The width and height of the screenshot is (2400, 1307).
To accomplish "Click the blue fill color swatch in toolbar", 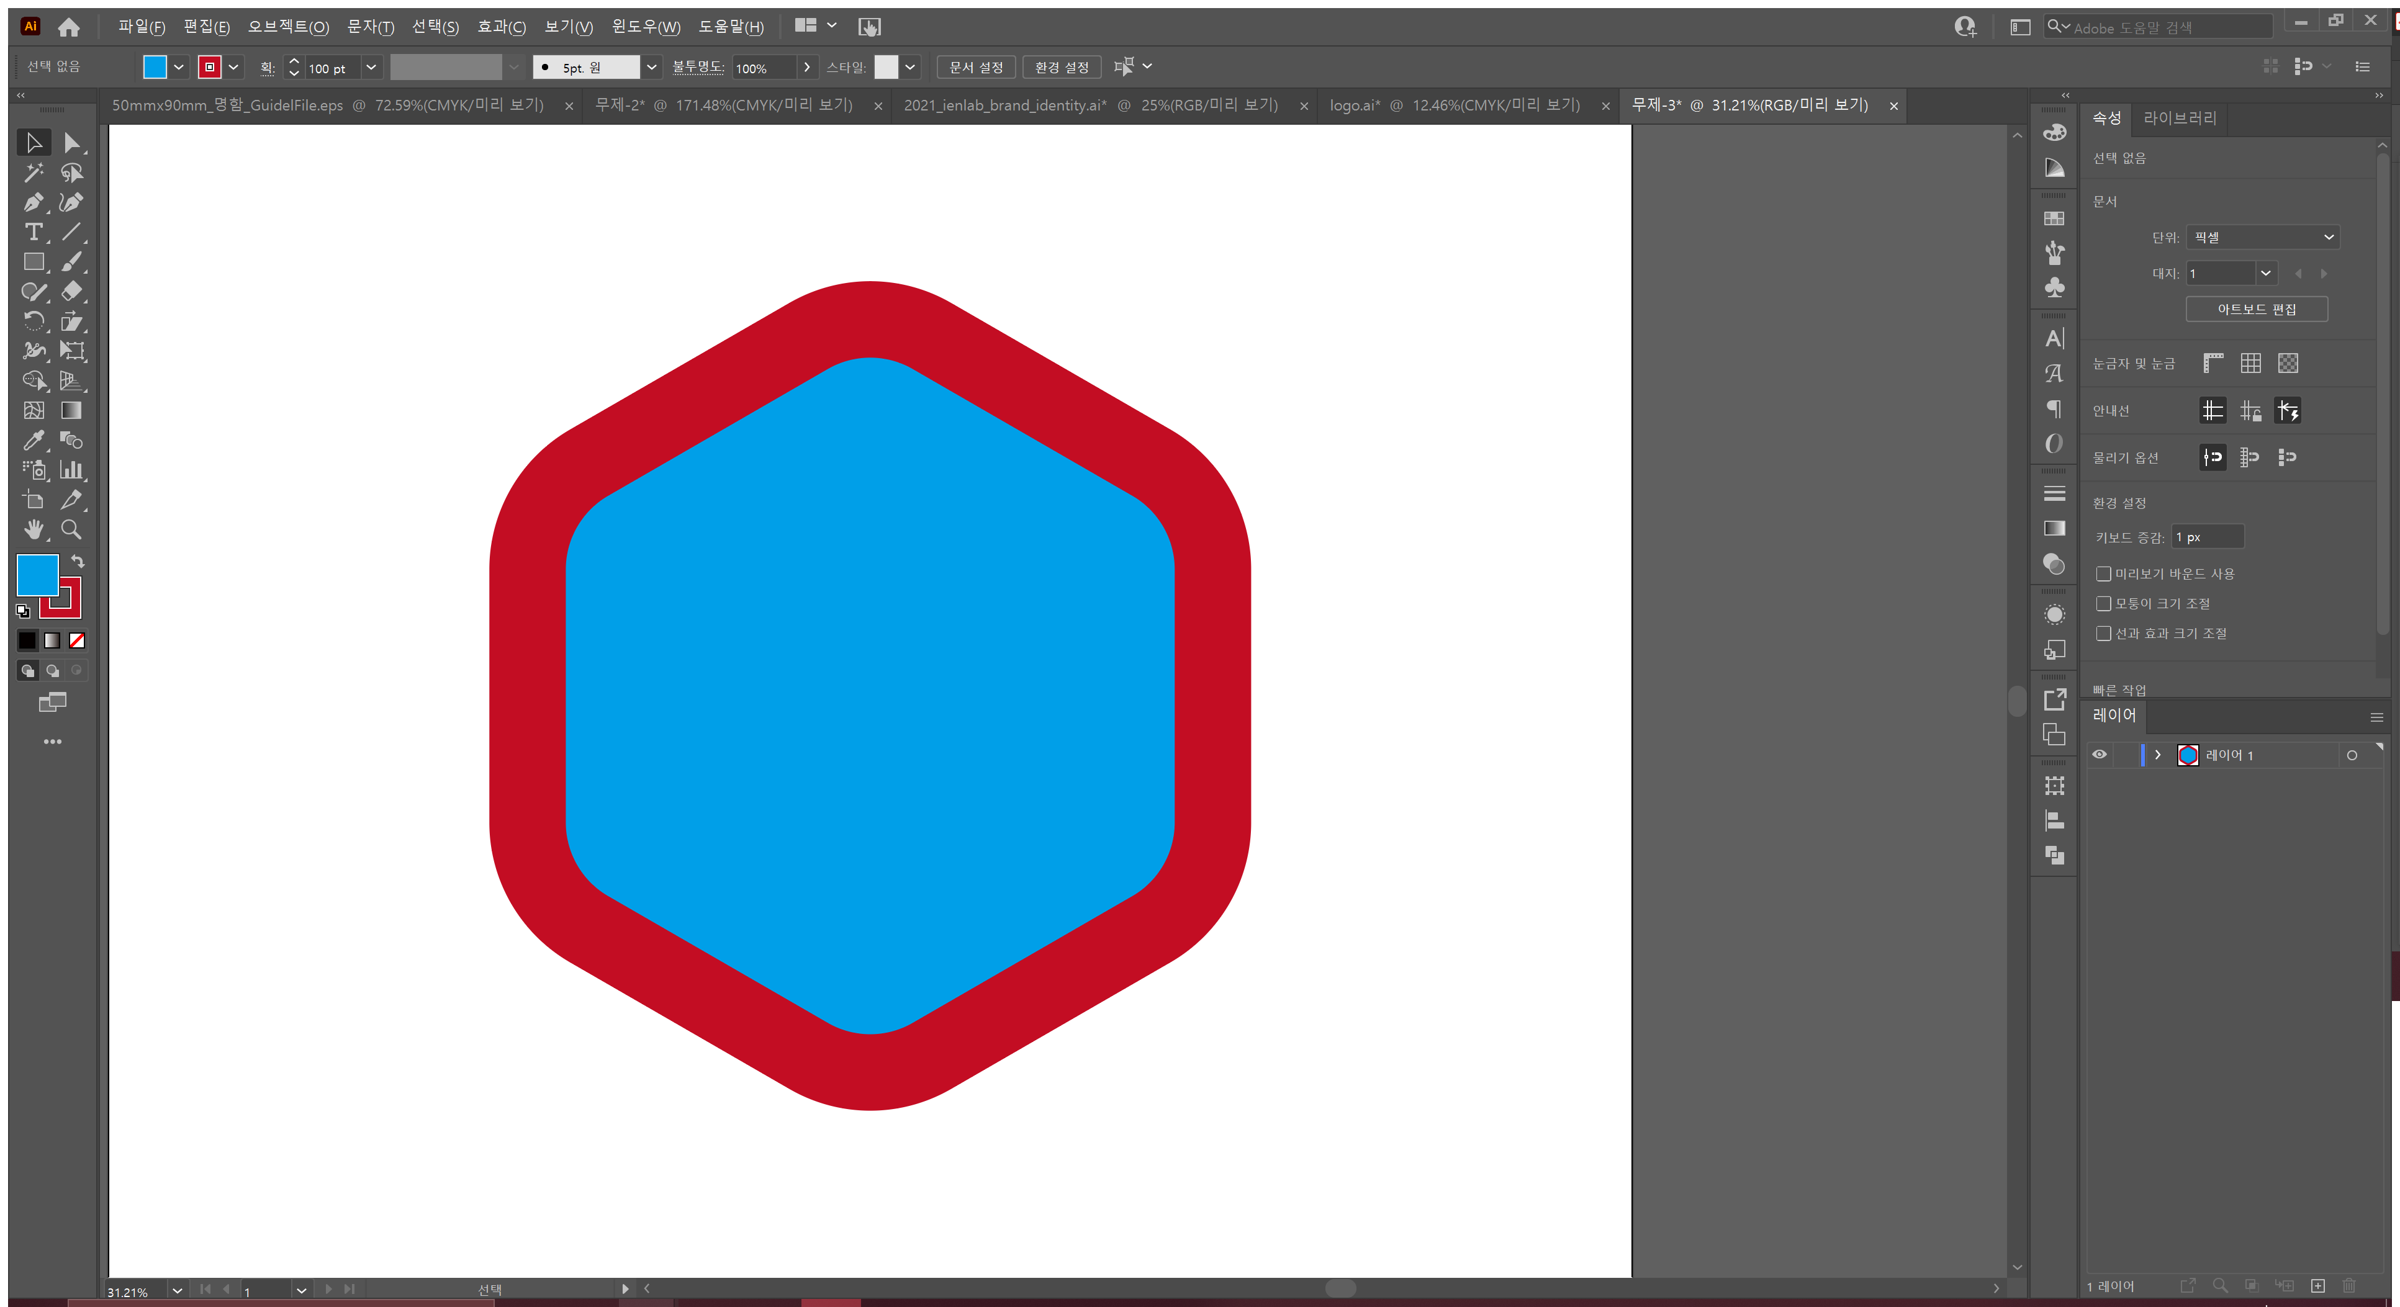I will pyautogui.click(x=37, y=575).
